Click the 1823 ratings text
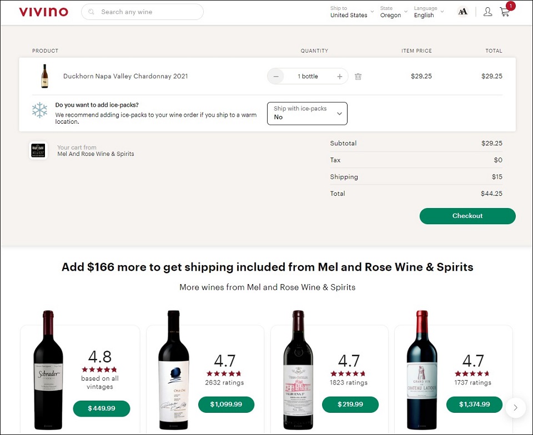The width and height of the screenshot is (533, 435). coord(349,383)
